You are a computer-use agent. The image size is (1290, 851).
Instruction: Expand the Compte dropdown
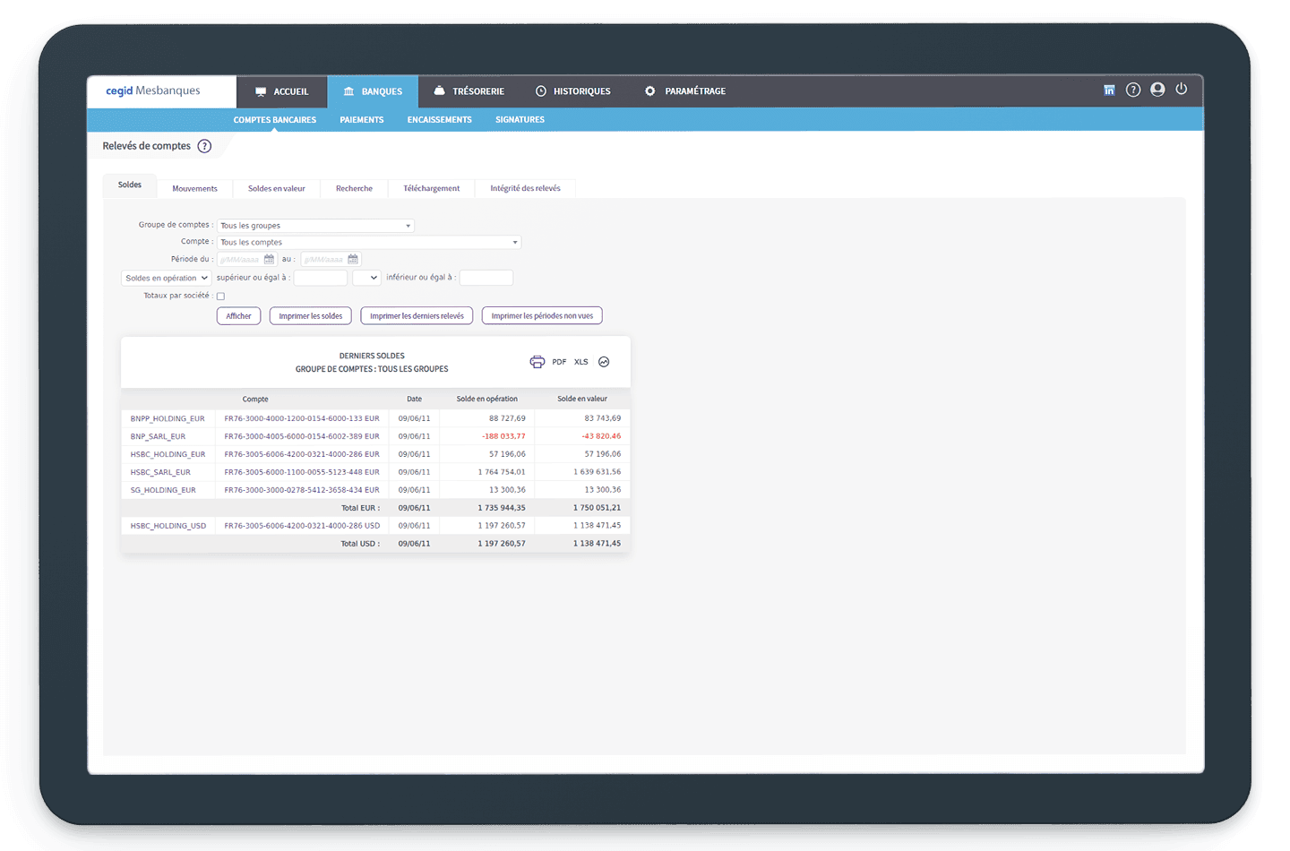(x=368, y=242)
